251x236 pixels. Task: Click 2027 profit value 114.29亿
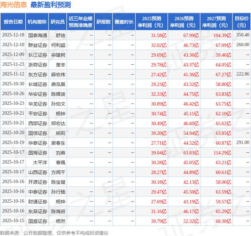(222, 153)
